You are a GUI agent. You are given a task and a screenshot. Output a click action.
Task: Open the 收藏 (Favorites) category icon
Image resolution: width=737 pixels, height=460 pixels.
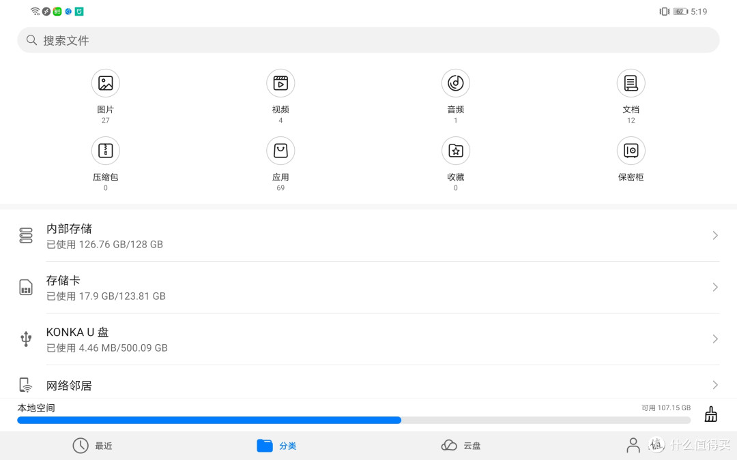click(x=455, y=151)
